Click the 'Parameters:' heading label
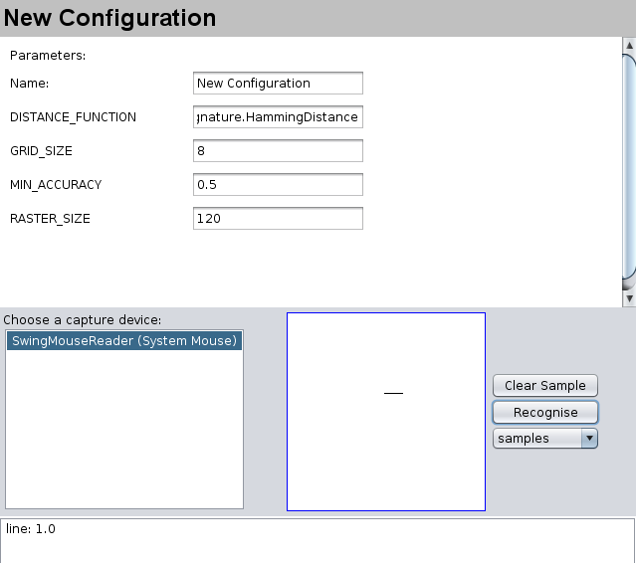Image resolution: width=636 pixels, height=563 pixels. (x=48, y=56)
